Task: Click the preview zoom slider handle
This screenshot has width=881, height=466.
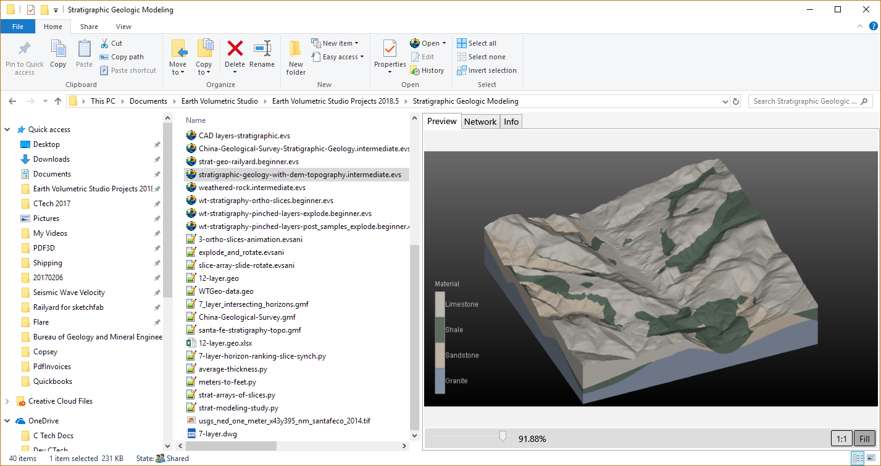Action: (503, 437)
